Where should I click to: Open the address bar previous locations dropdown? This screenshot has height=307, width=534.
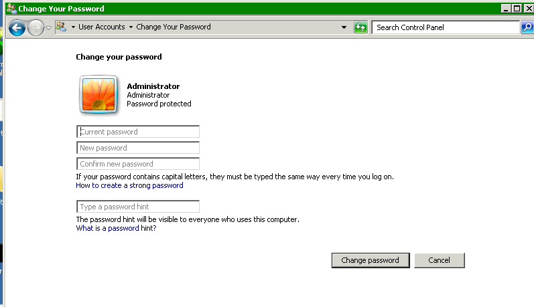[x=344, y=27]
